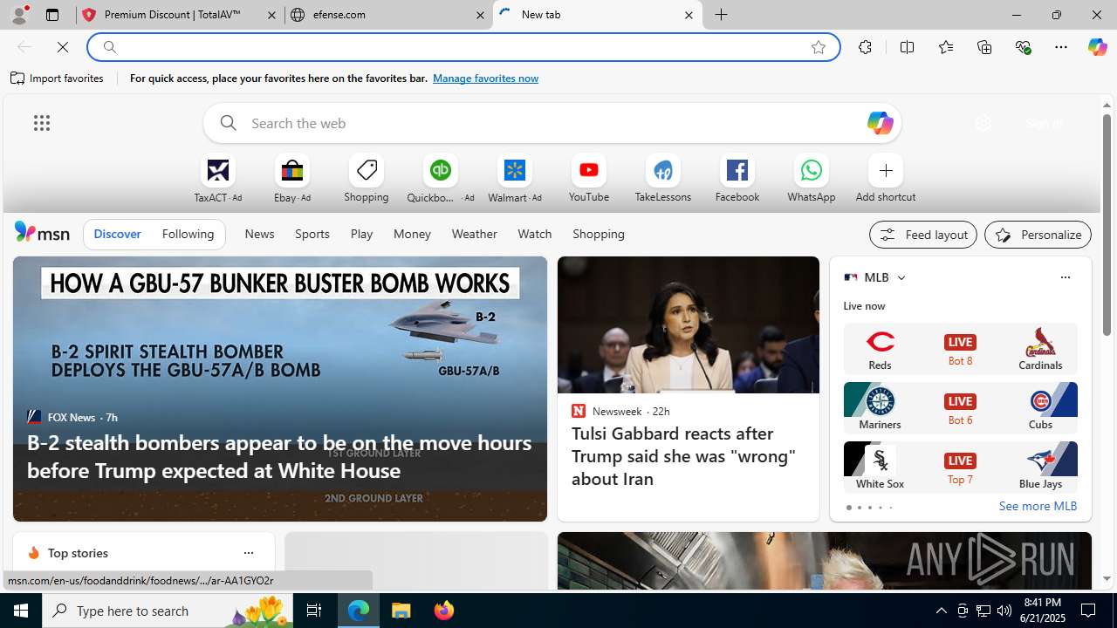The width and height of the screenshot is (1117, 628).
Task: Open the Shopping shortcut tile
Action: tap(367, 179)
